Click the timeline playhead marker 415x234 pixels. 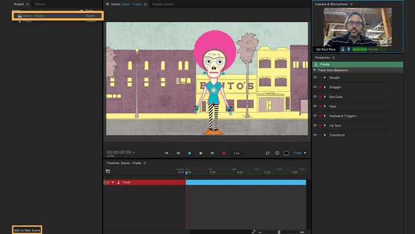tap(186, 173)
